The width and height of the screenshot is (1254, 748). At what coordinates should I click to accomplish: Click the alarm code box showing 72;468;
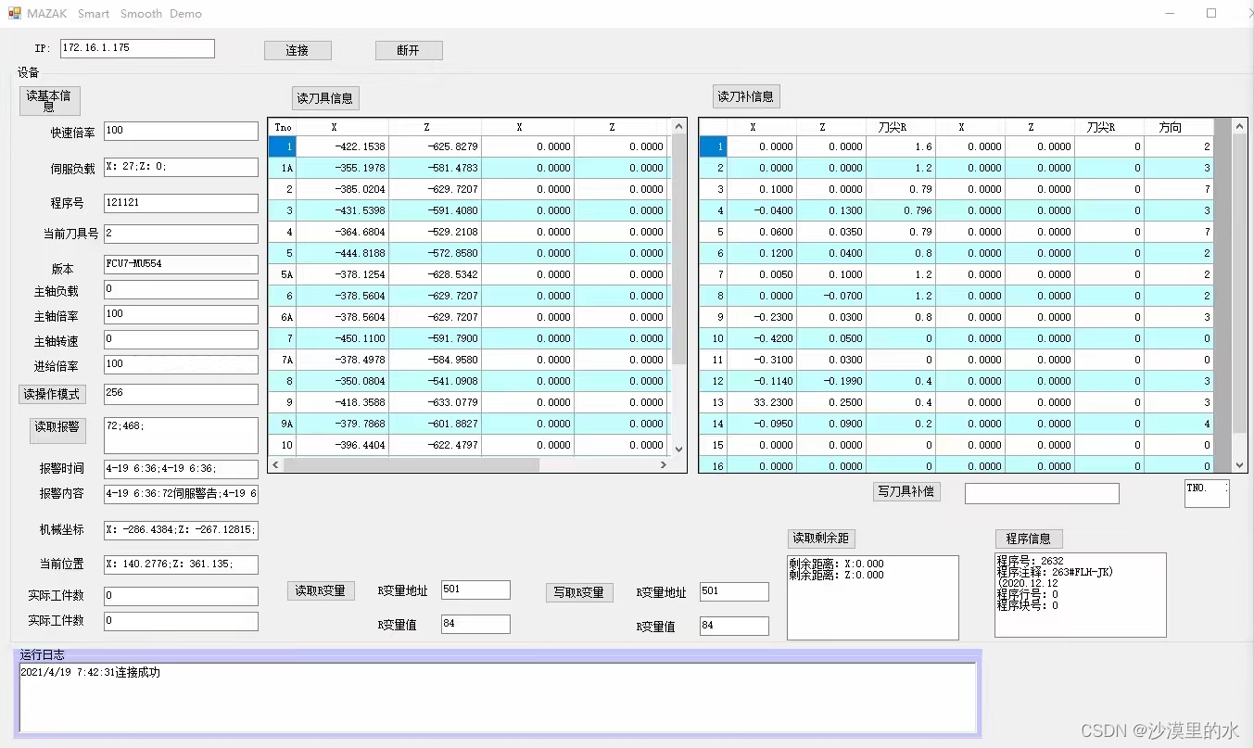click(181, 435)
